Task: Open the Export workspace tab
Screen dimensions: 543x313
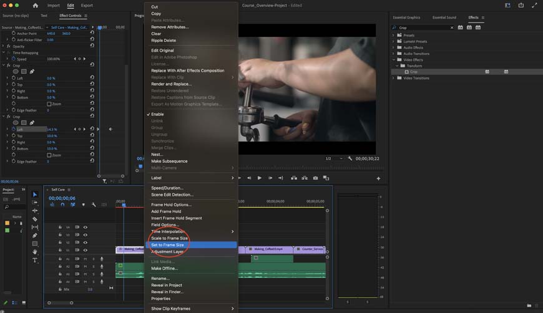Action: [87, 6]
